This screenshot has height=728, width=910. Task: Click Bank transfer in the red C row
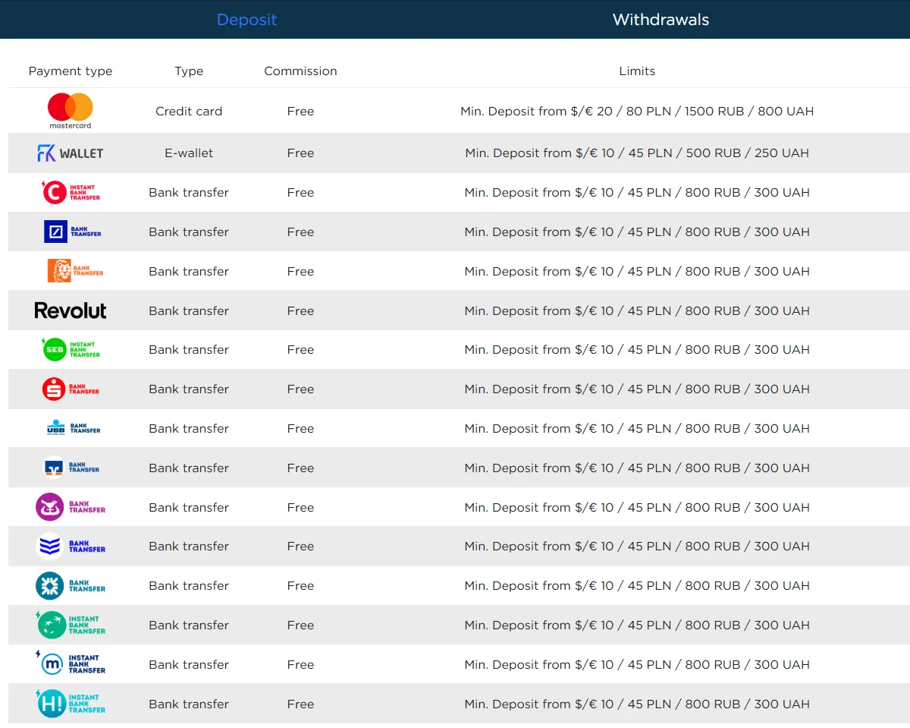coord(189,192)
